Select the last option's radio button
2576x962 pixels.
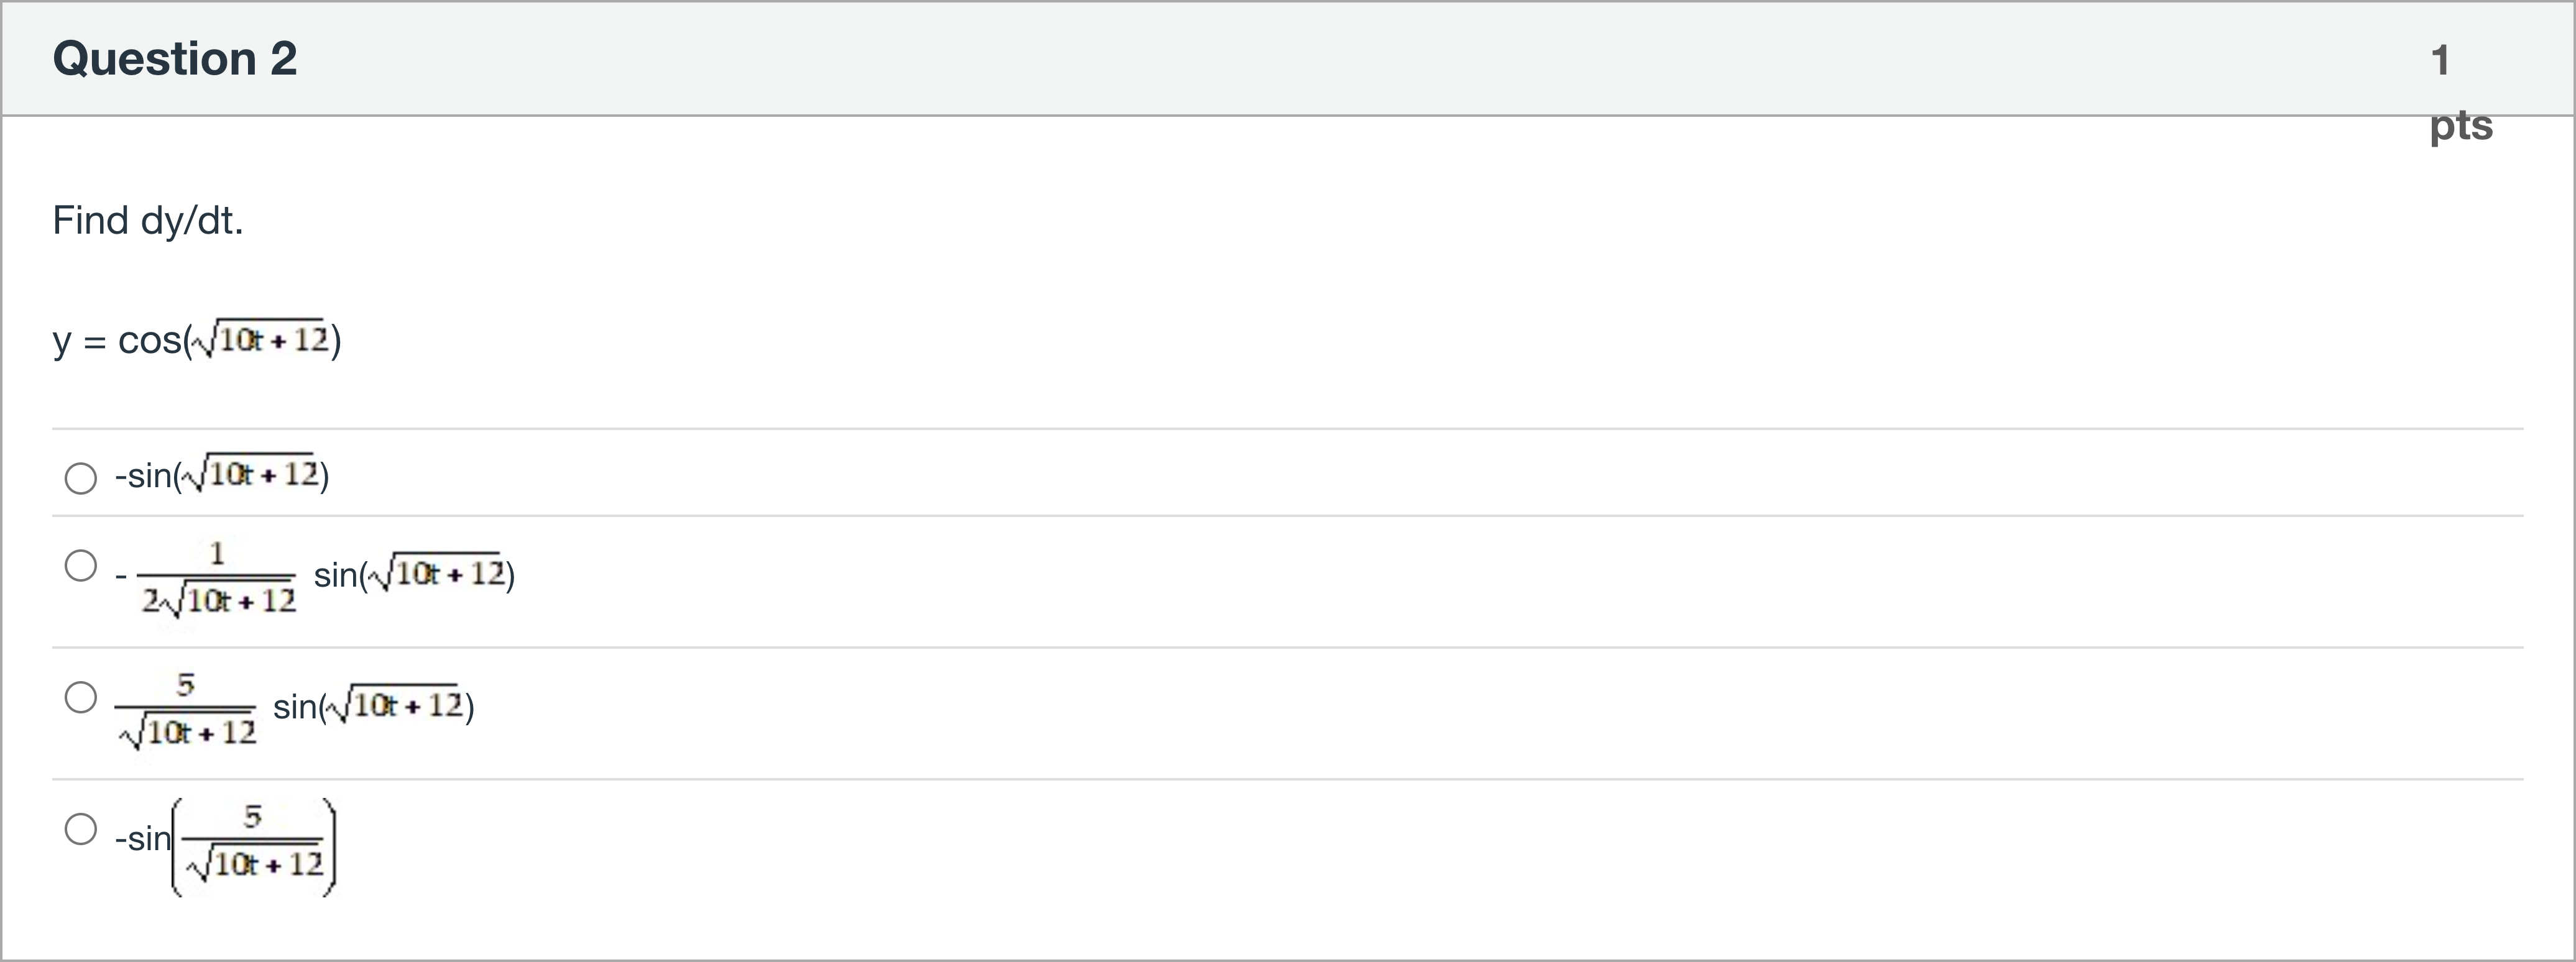click(x=81, y=829)
